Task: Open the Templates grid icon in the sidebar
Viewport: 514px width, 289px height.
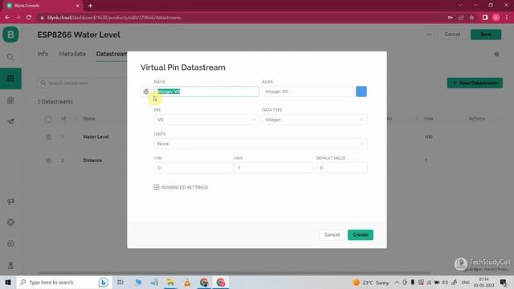Action: coord(10,79)
